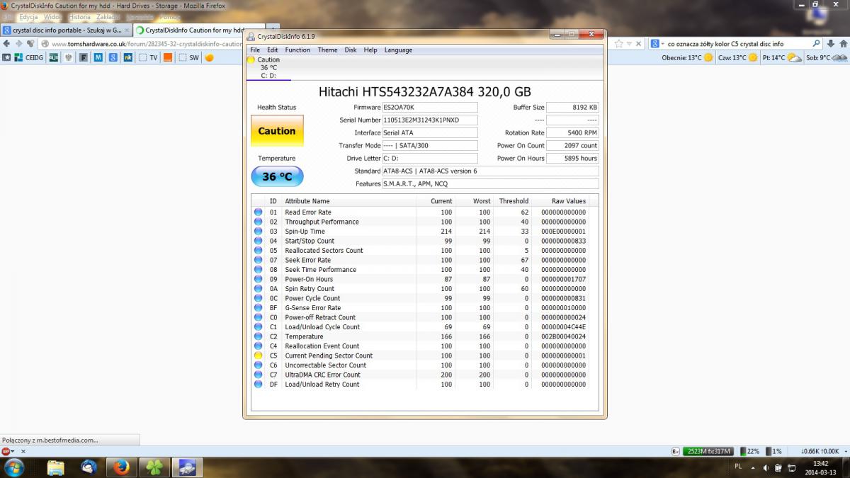Screen dimensions: 850x478
Task: Select the Power-On Hours attribute row
Action: coord(421,279)
